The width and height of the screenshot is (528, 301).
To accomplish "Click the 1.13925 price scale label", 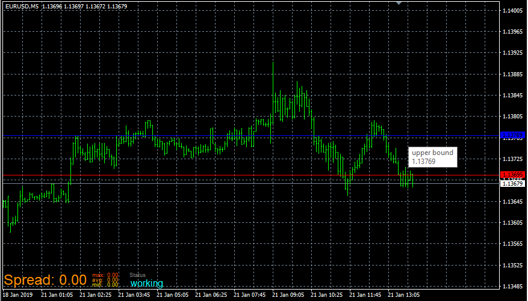I will click(512, 53).
